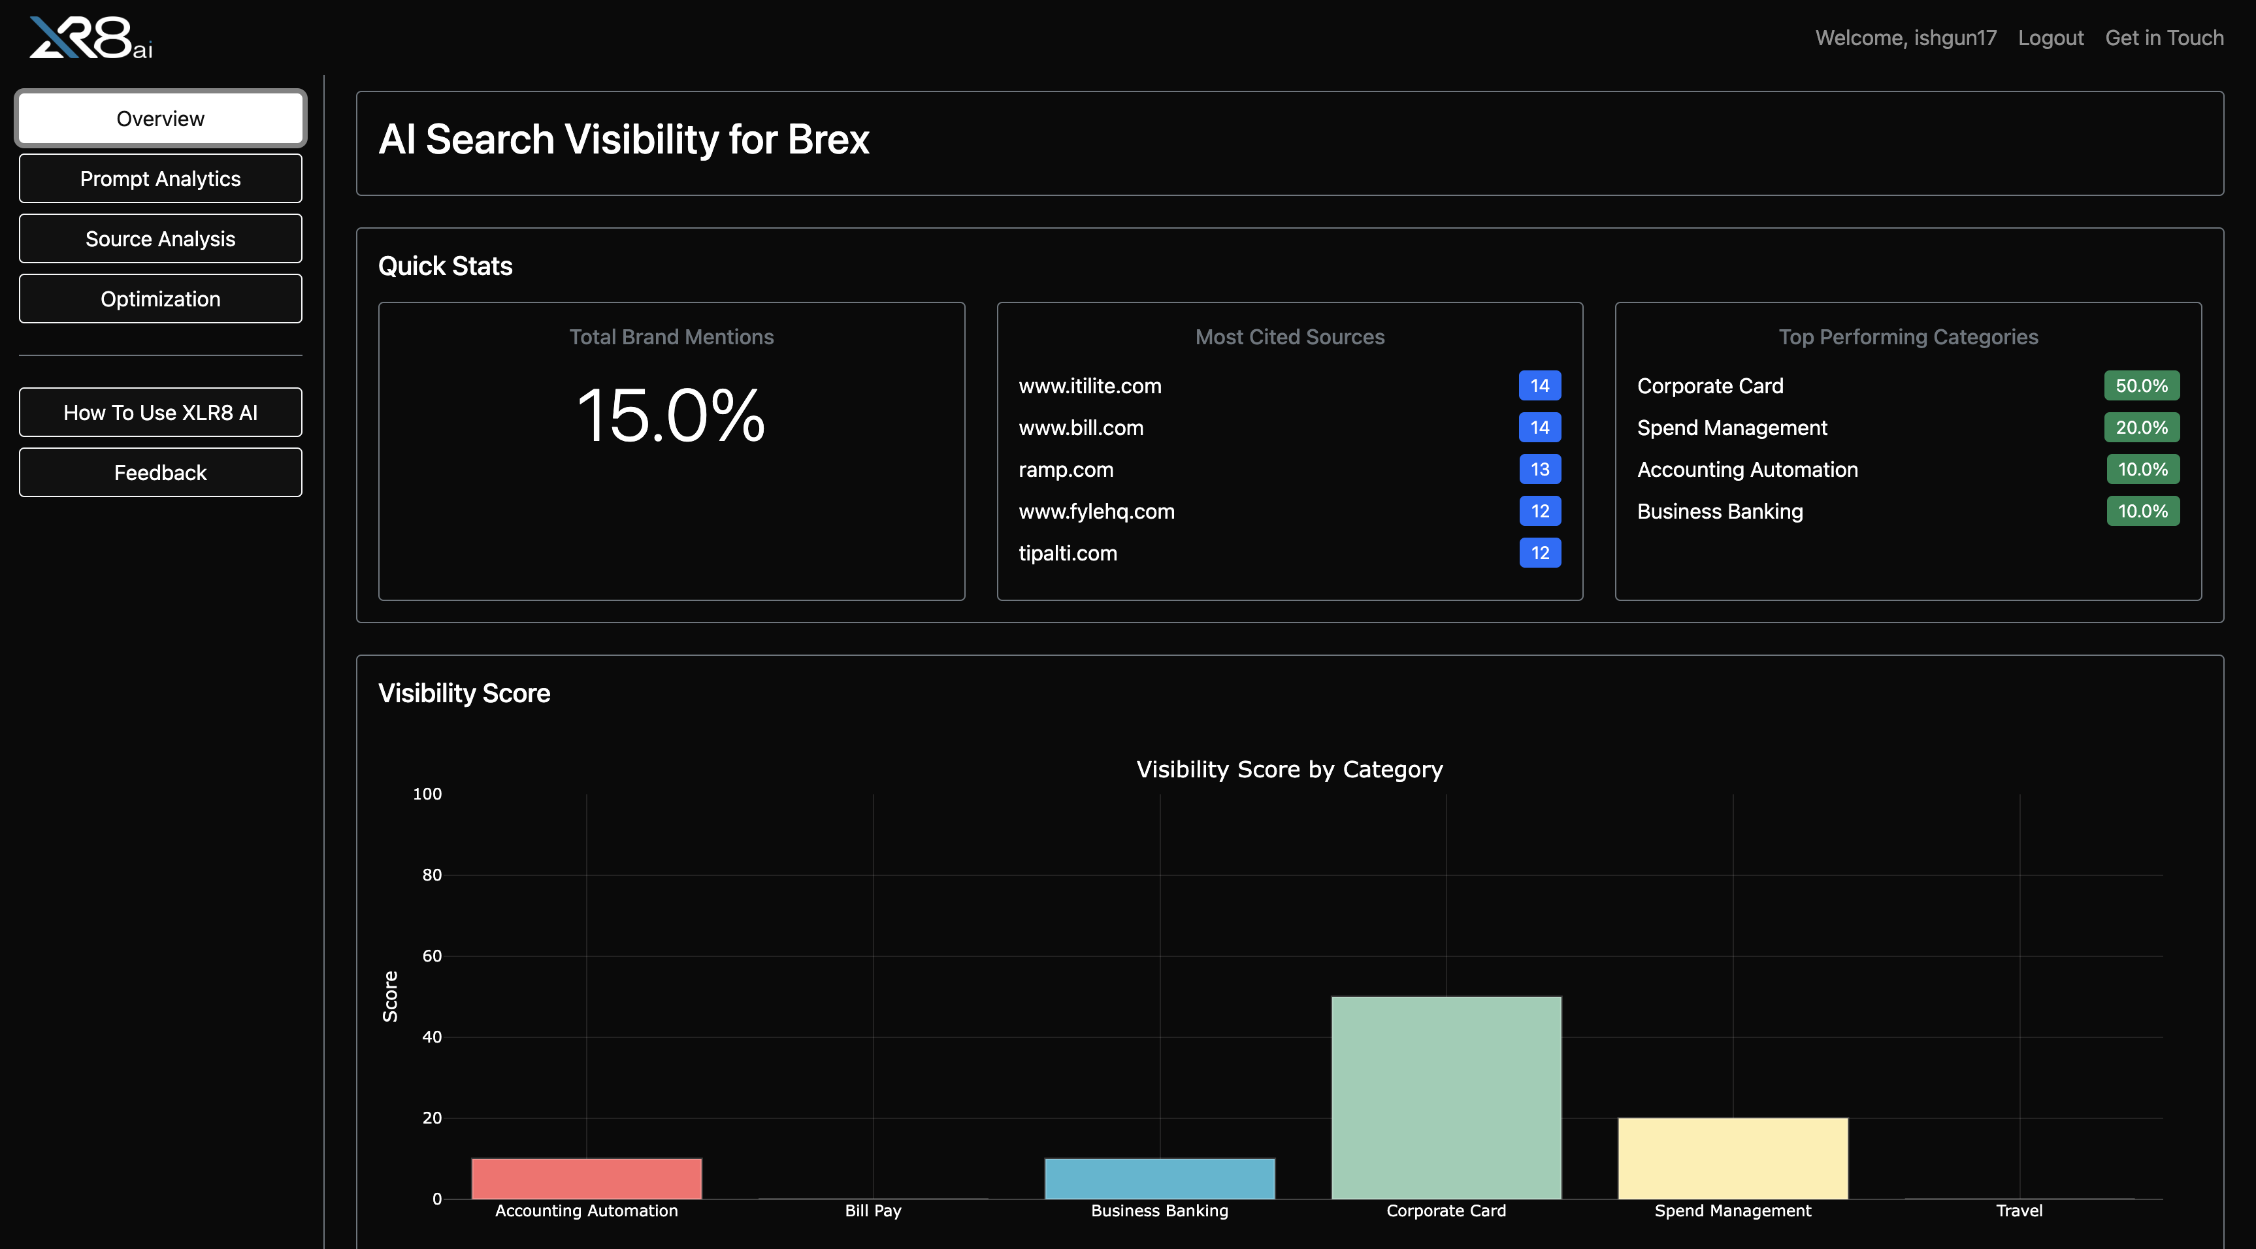Click the Logout link

point(2050,38)
